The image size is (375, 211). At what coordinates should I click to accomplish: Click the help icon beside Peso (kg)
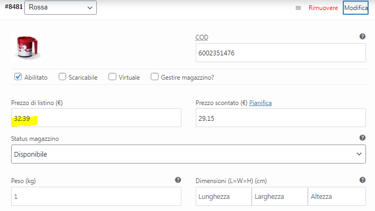click(178, 180)
